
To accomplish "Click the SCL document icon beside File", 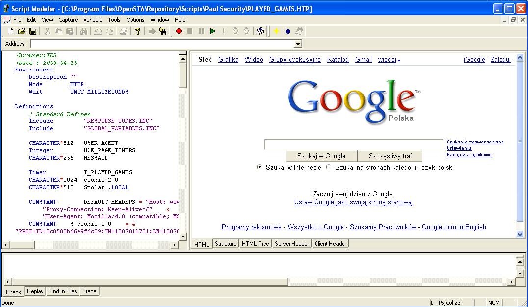I will point(6,20).
